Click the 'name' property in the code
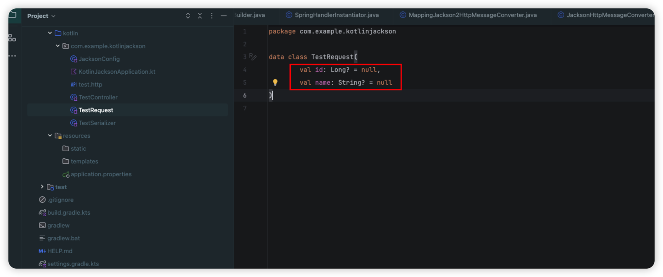663x277 pixels. (323, 83)
